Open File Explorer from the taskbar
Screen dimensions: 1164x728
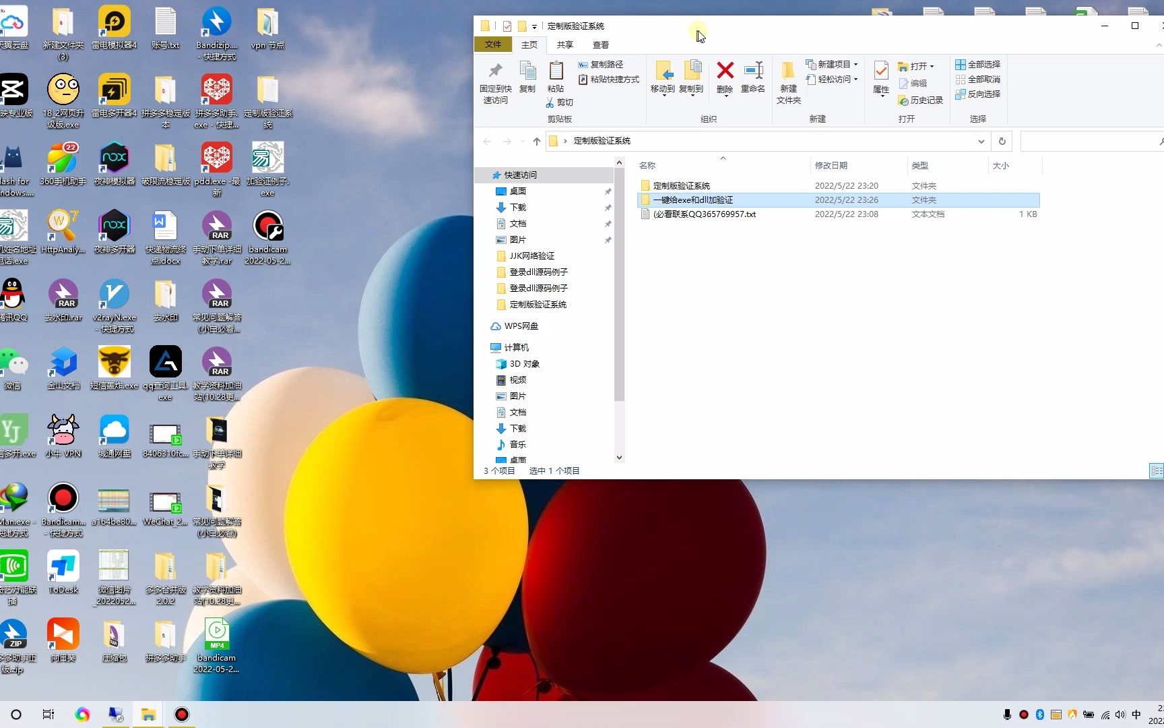(x=148, y=715)
